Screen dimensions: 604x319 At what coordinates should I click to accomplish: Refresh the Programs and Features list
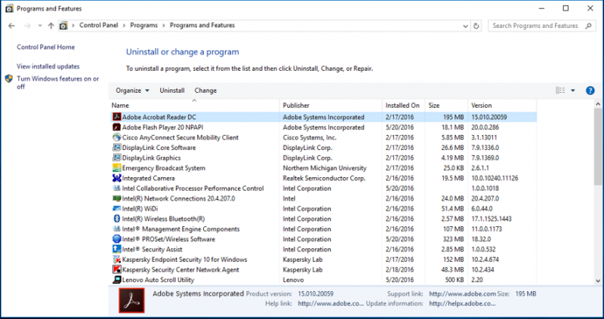476,26
